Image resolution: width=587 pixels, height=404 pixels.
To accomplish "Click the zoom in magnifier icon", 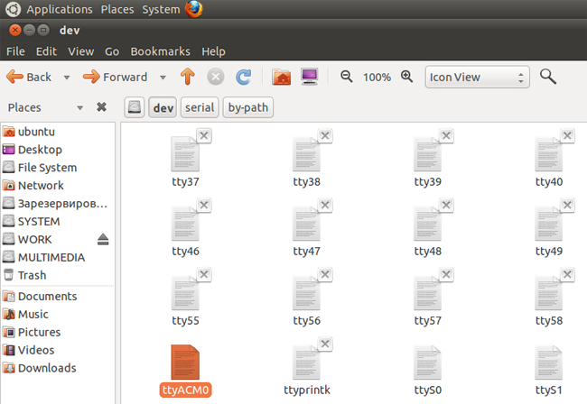I will point(406,77).
